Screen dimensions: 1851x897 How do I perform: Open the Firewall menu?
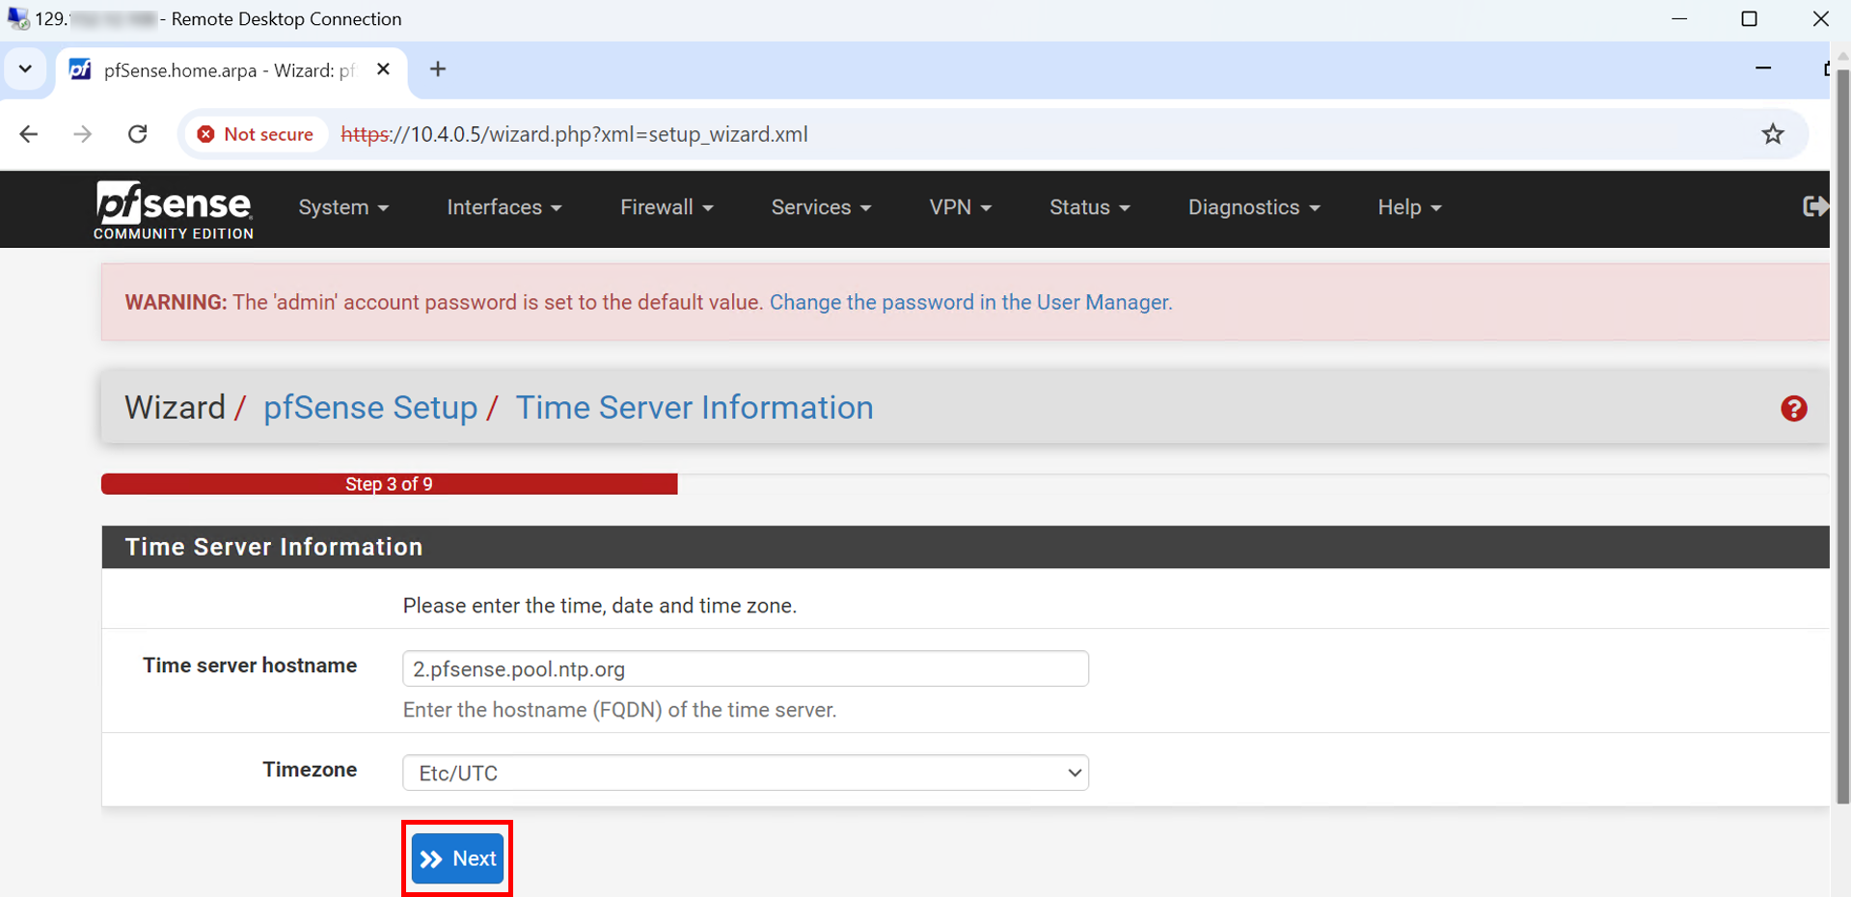coord(667,207)
